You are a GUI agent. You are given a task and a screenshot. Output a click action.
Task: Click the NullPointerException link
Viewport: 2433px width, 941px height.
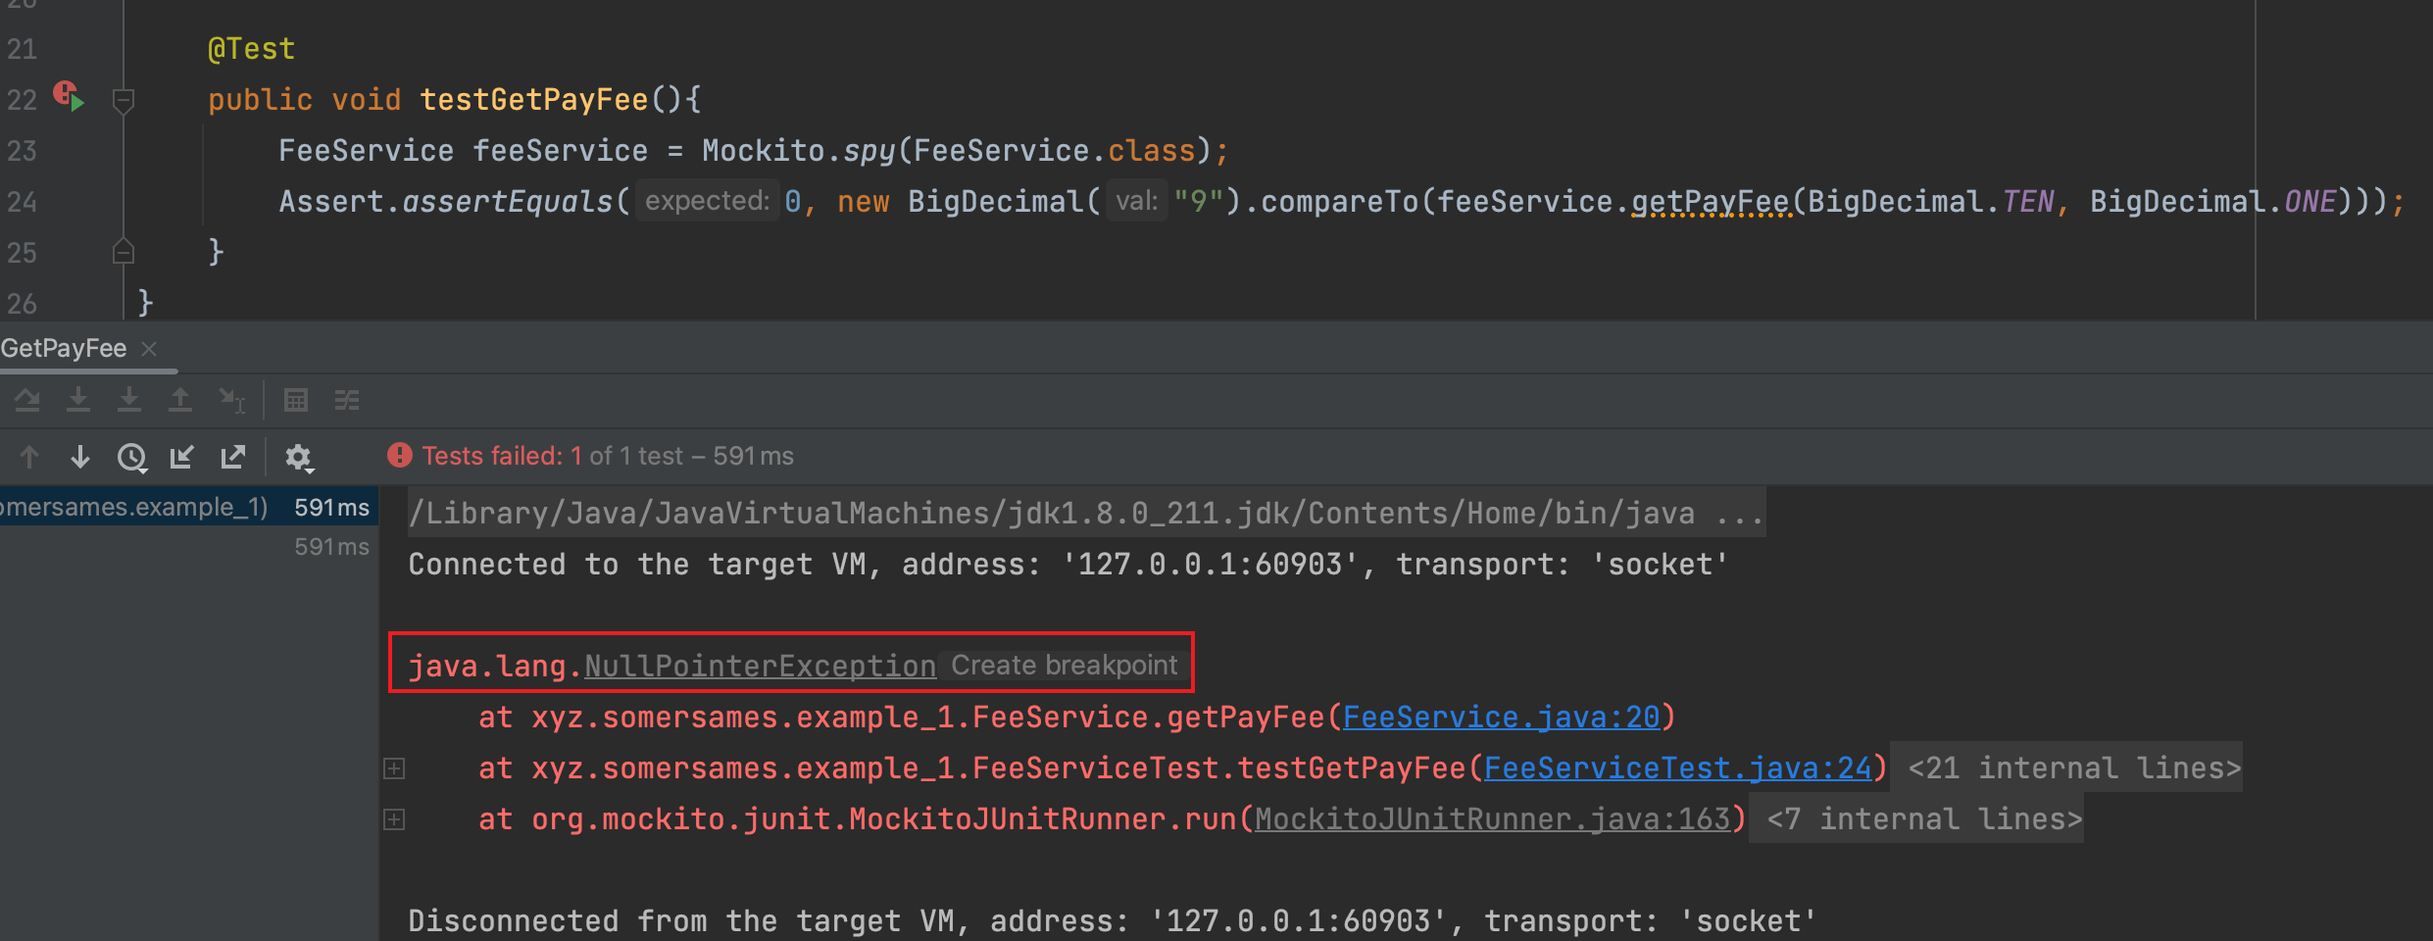pyautogui.click(x=761, y=667)
